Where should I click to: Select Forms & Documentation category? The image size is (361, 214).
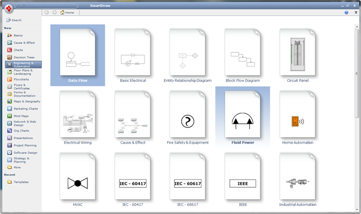tap(21, 94)
